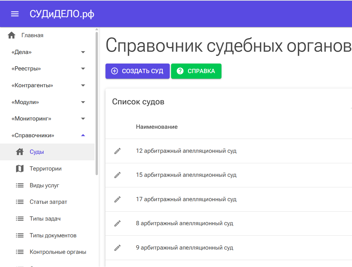
Task: Click the list icon next to «Виды услуг»
Action: coord(20,185)
